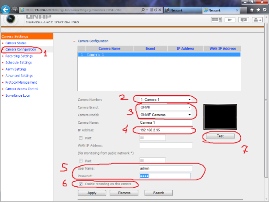Image resolution: width=269 pixels, height=203 pixels.
Task: Open the help icon in QNAP header
Action: pyautogui.click(x=244, y=19)
